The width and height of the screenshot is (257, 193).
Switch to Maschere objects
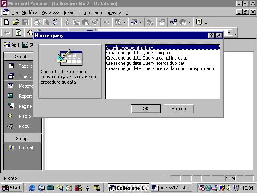(20, 86)
